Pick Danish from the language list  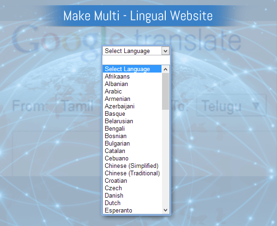132,195
